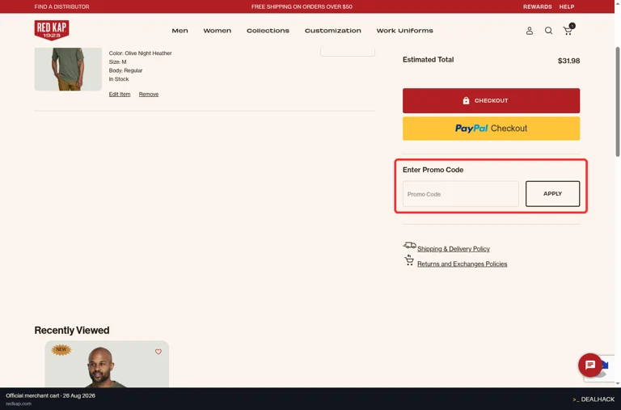Open the Work Uniforms menu
This screenshot has width=621, height=410.
404,31
